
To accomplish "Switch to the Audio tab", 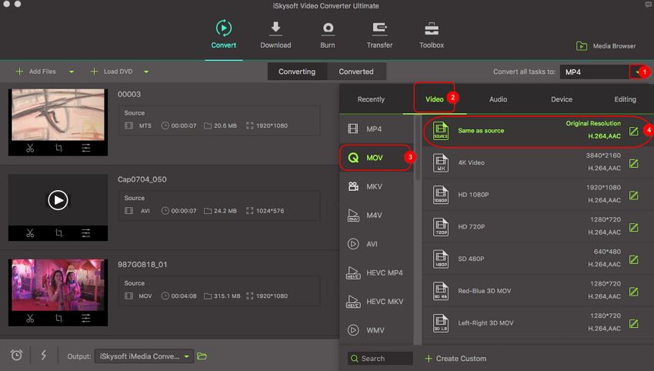I will (498, 99).
